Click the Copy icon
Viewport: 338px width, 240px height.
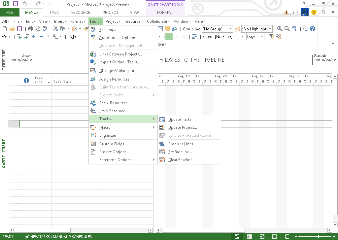[63, 29]
